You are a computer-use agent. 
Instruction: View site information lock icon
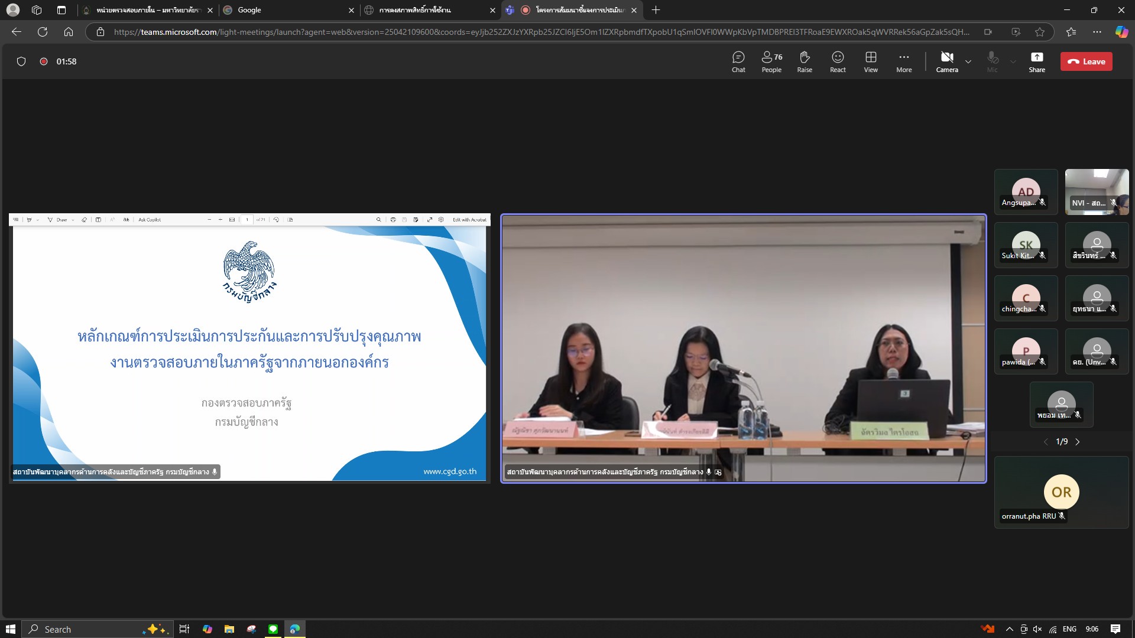coord(100,32)
